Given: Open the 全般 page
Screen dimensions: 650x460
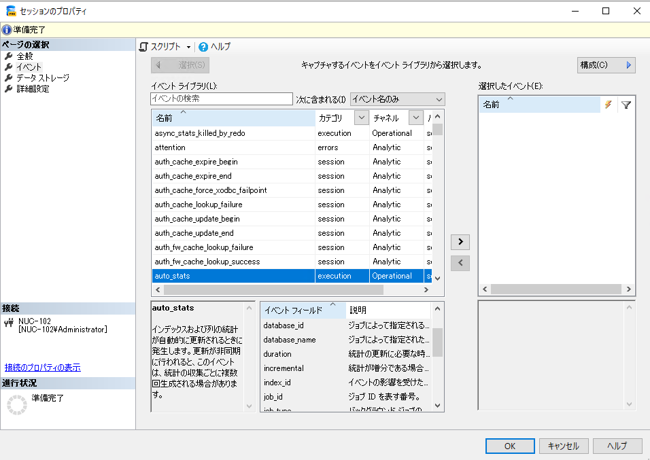Looking at the screenshot, I should (x=24, y=56).
